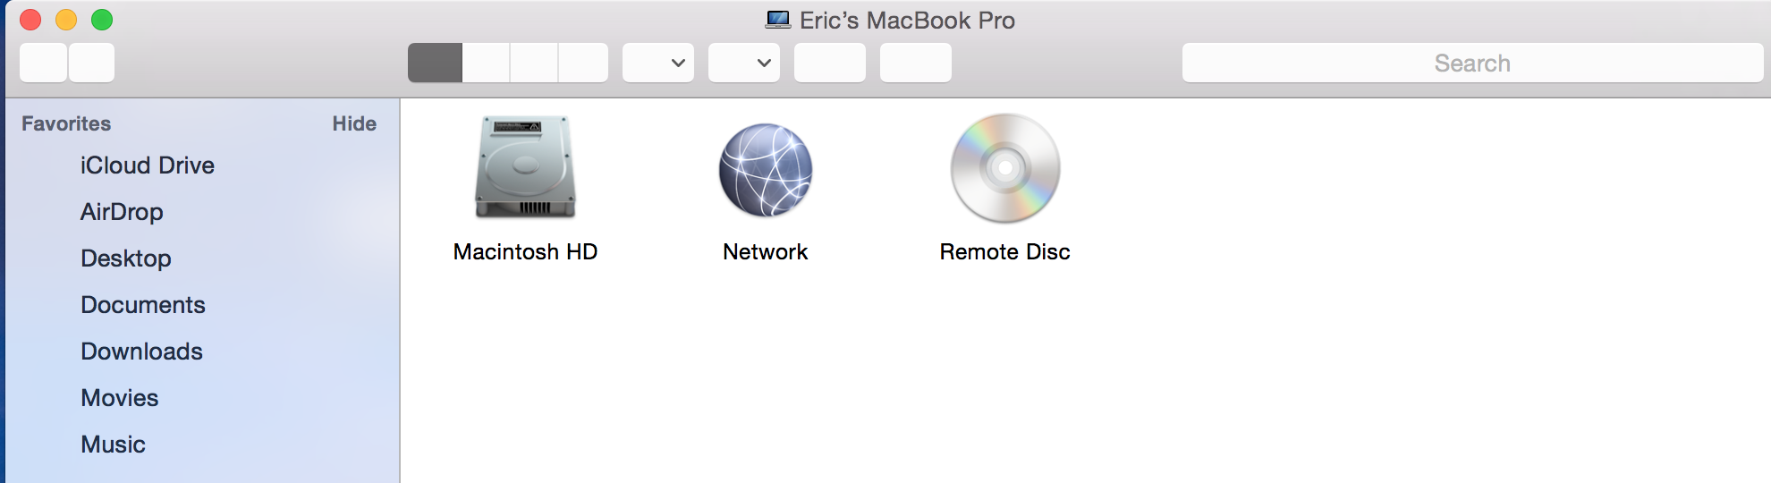Minimize the window with yellow button
1771x483 pixels.
coord(66,19)
